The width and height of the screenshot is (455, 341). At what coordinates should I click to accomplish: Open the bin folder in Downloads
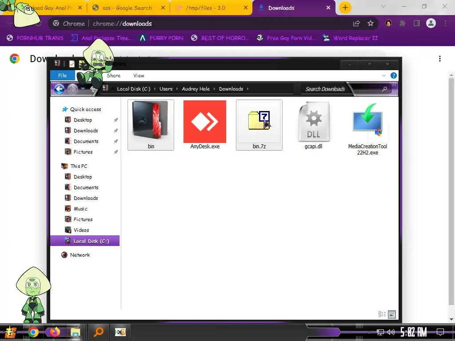tap(151, 125)
